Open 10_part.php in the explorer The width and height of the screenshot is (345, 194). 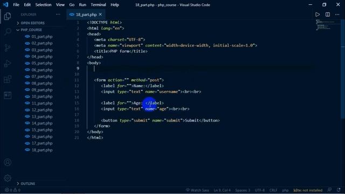(x=42, y=96)
